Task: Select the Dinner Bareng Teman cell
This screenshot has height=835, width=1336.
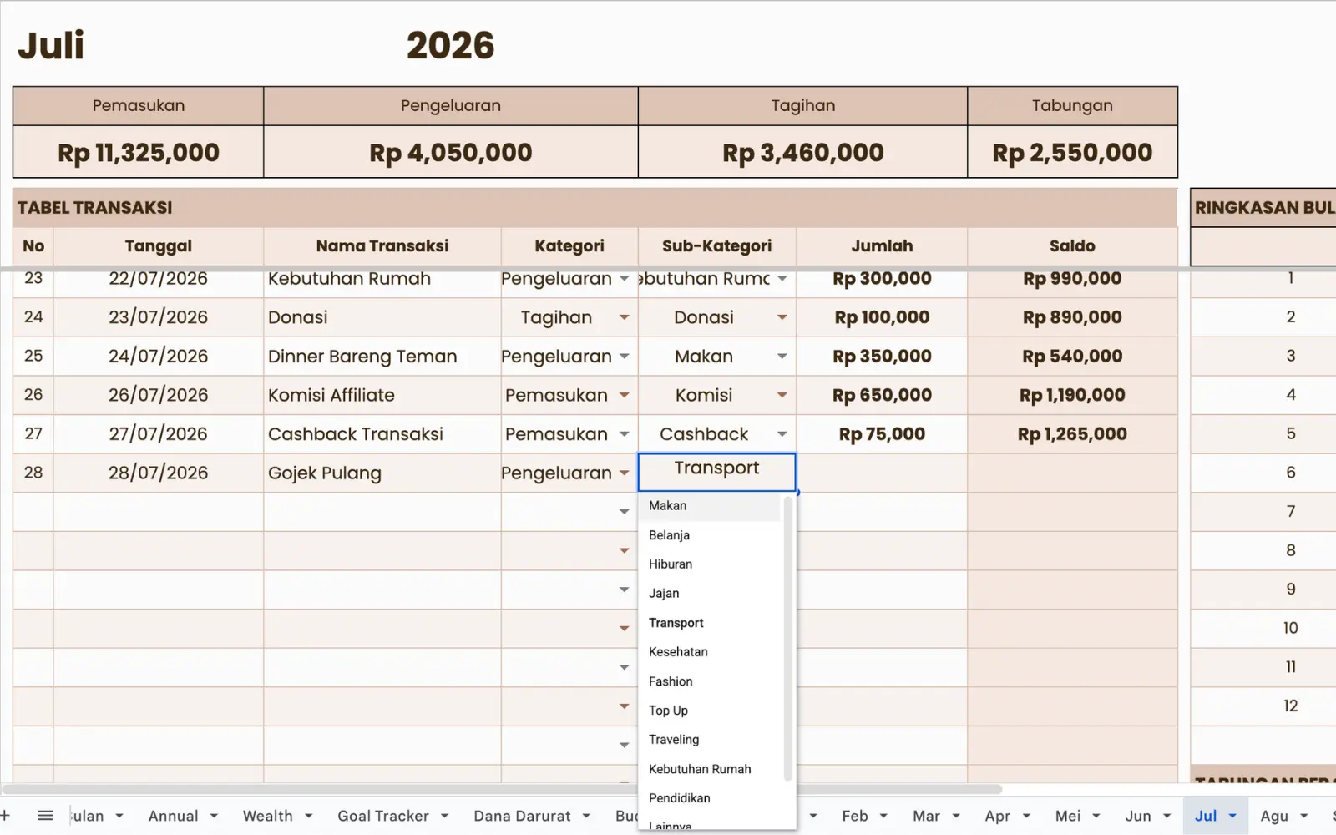Action: pyautogui.click(x=382, y=357)
